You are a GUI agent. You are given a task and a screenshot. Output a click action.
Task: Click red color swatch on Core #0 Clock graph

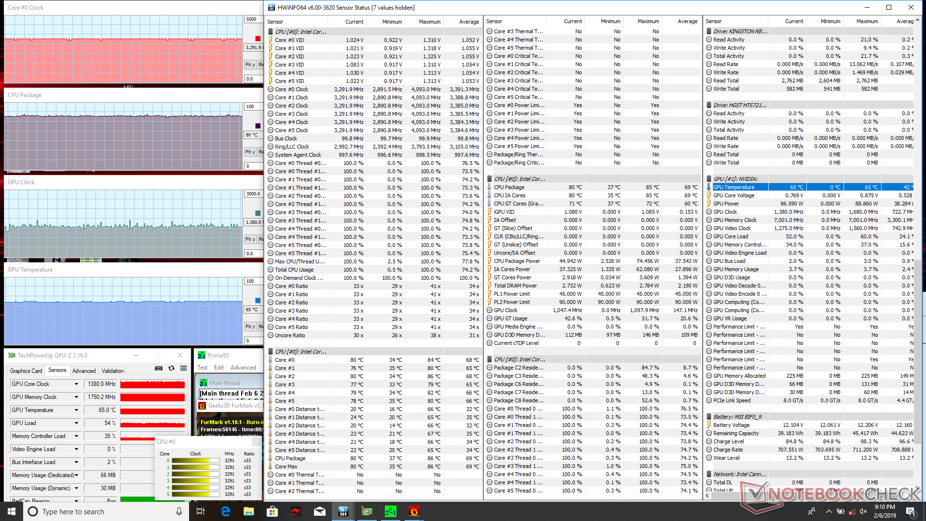click(258, 39)
